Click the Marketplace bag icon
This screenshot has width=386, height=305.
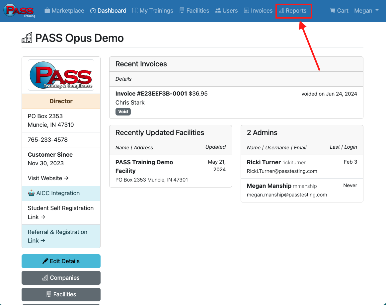coord(47,11)
